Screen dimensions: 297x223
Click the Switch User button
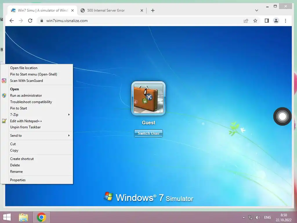tap(148, 133)
